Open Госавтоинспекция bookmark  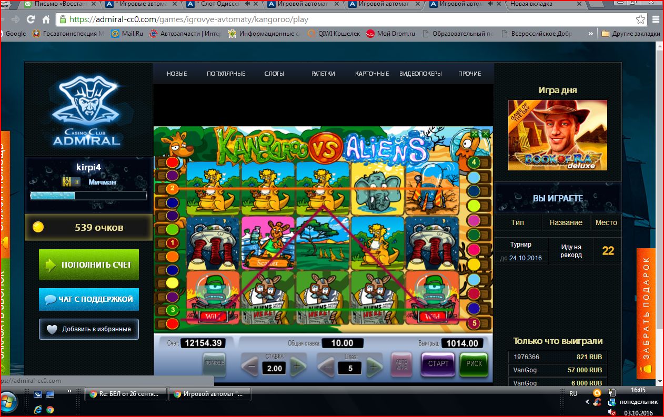tap(68, 34)
